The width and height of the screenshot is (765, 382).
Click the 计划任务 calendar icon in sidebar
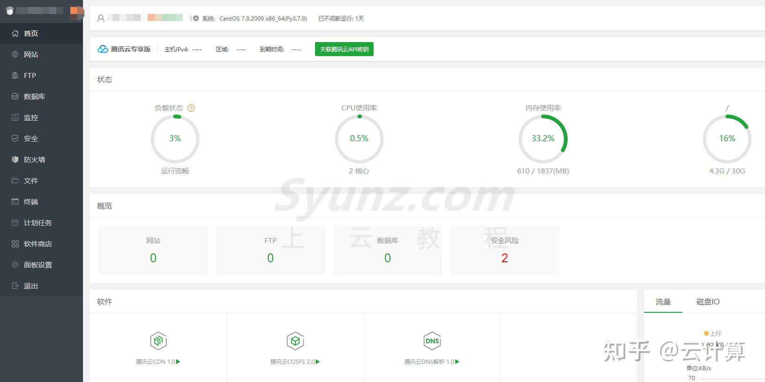tap(15, 223)
